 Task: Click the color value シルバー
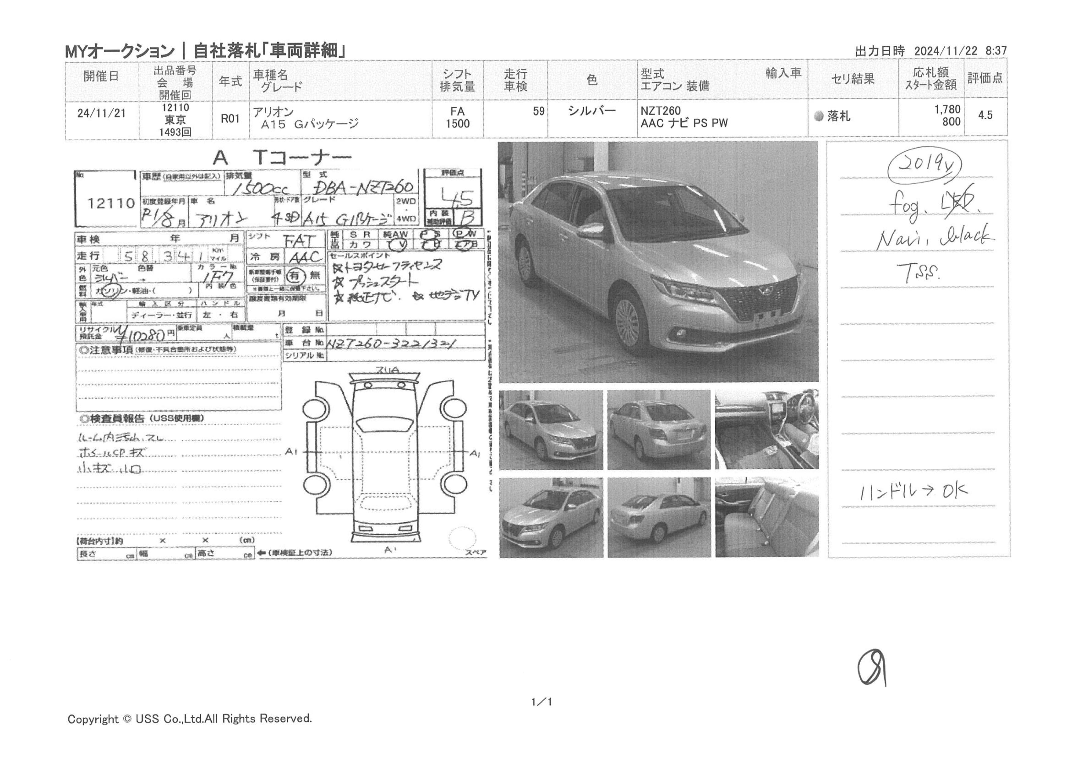click(x=592, y=110)
